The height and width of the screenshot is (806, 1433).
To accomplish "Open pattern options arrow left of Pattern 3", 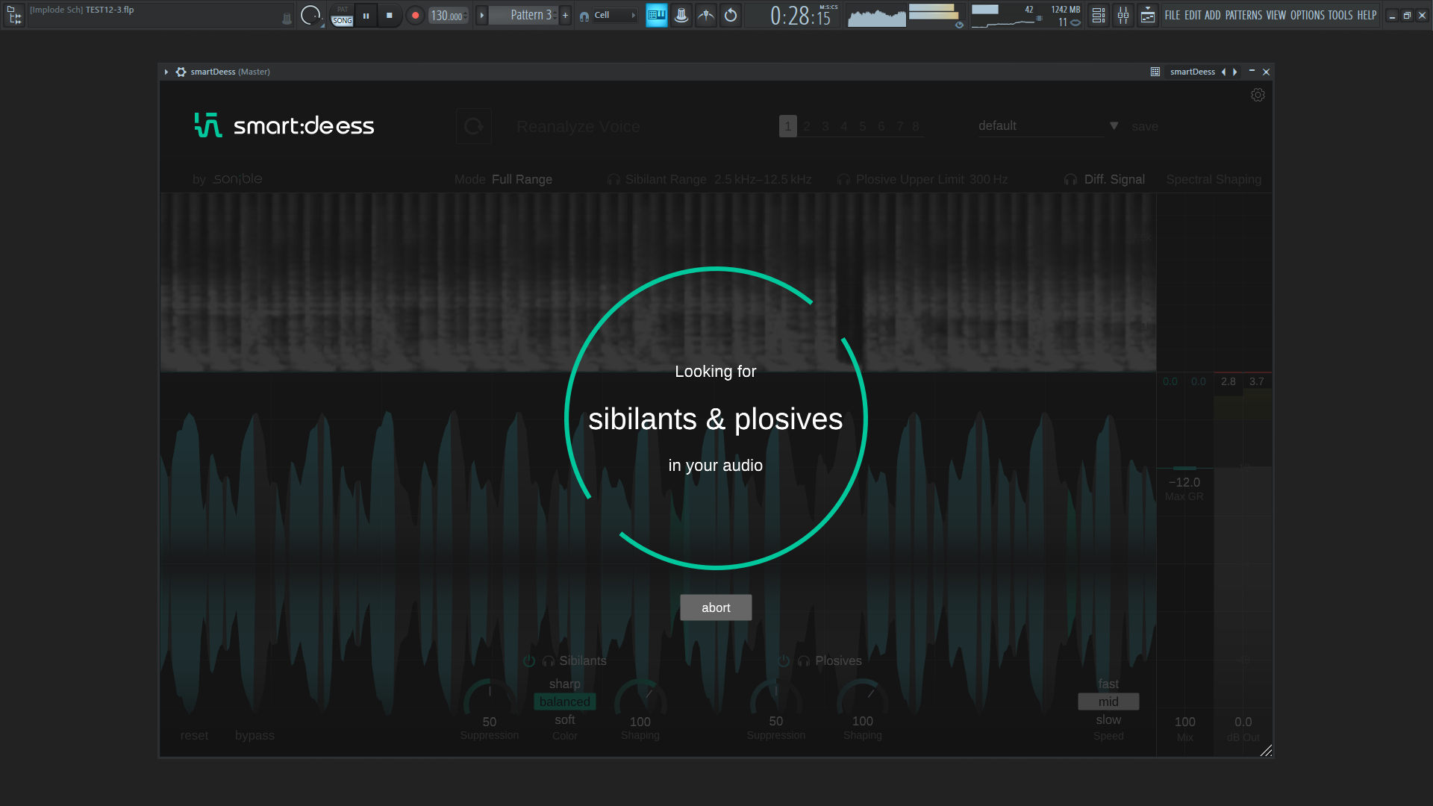I will [x=481, y=15].
